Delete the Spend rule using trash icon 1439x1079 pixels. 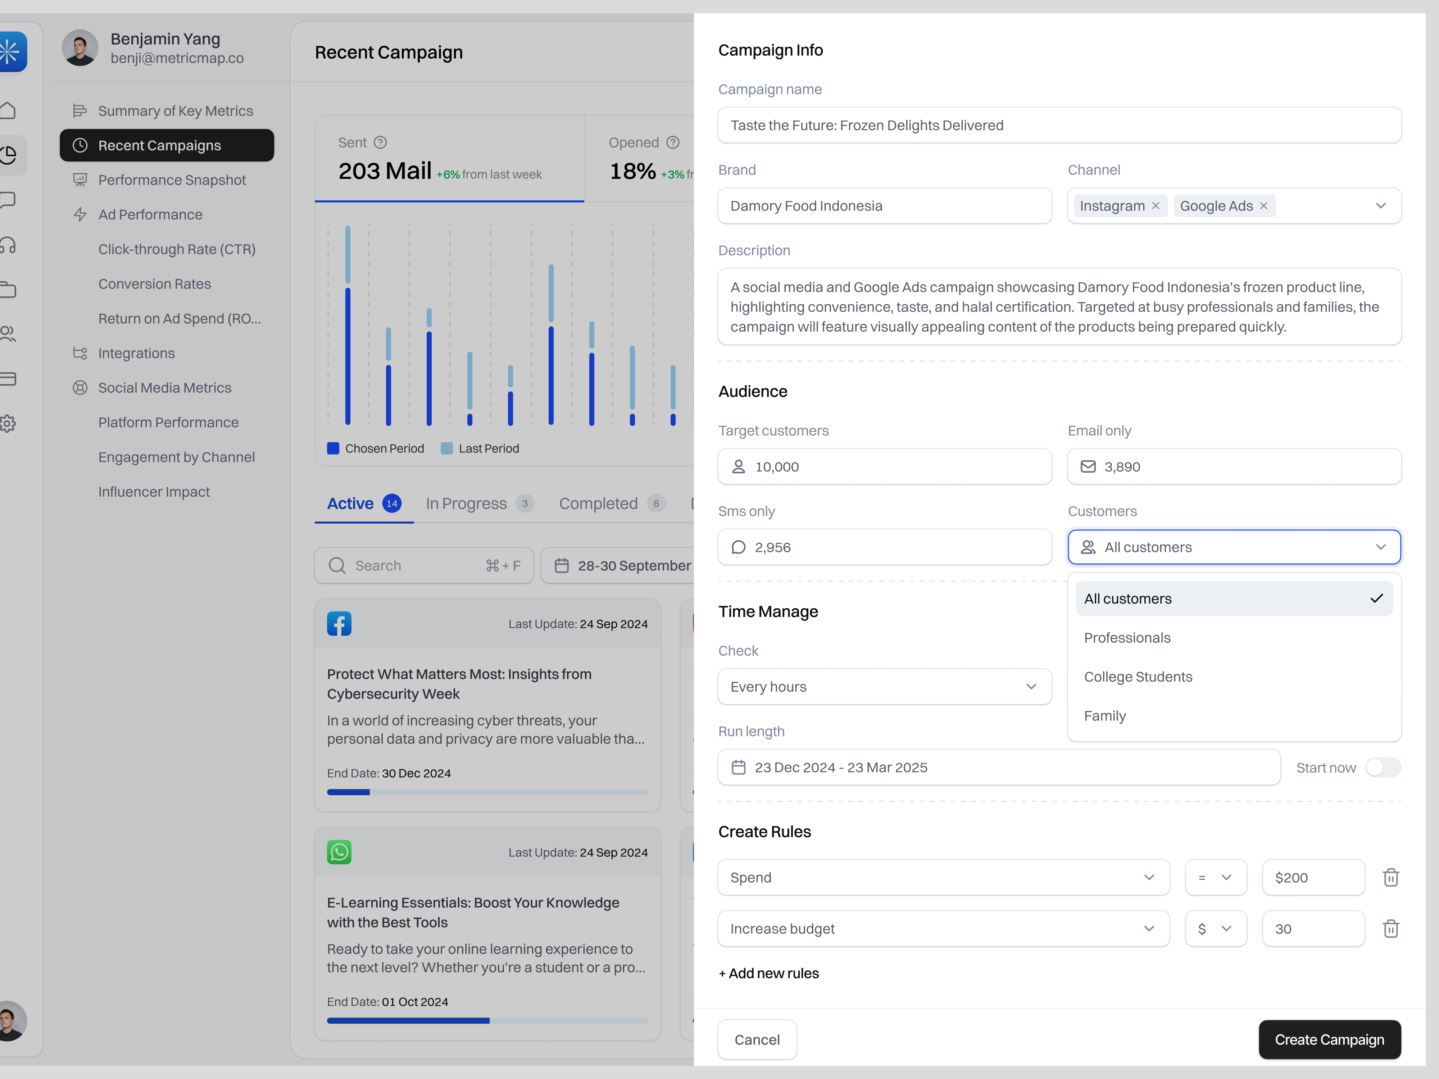[1392, 877]
